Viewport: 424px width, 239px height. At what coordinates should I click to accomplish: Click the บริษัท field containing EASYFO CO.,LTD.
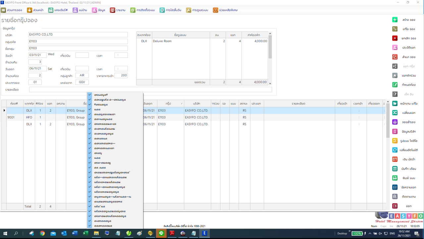pos(78,35)
